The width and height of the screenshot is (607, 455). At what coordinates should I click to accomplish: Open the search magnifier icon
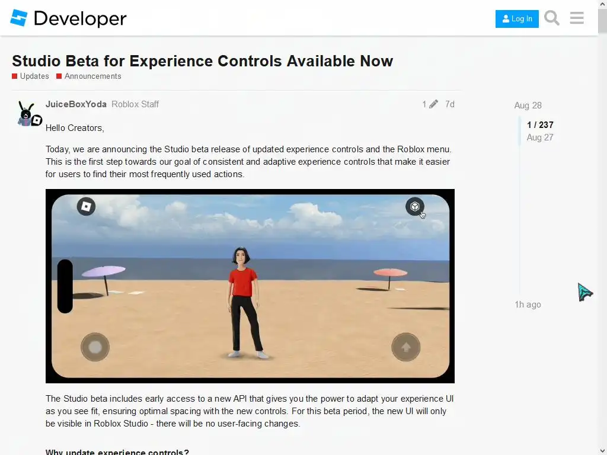click(x=552, y=18)
